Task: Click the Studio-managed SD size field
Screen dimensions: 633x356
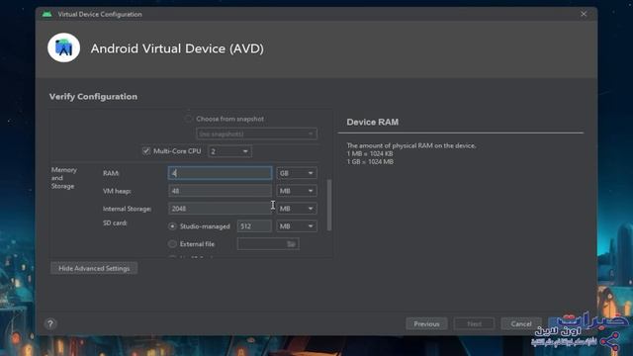Action: coord(254,226)
